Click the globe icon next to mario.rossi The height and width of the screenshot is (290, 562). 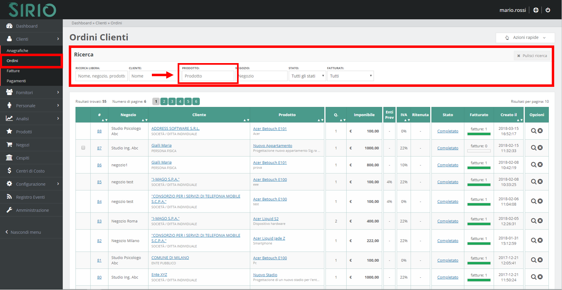[536, 10]
